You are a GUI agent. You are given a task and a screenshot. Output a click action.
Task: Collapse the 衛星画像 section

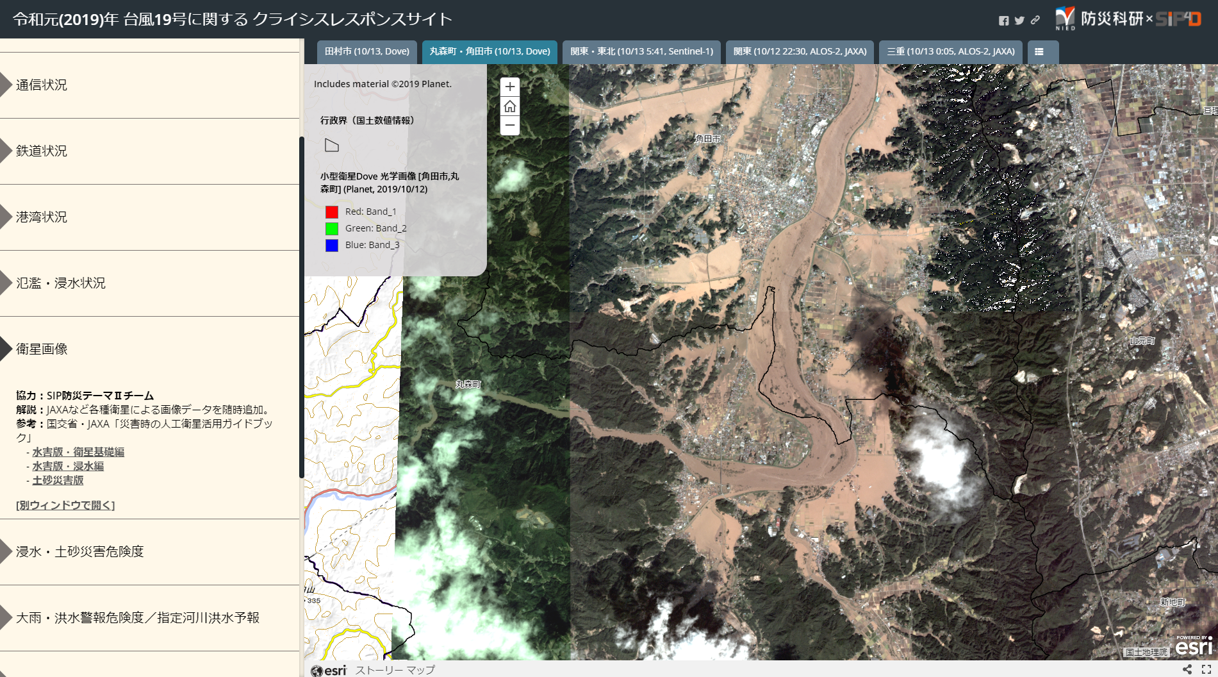42,349
